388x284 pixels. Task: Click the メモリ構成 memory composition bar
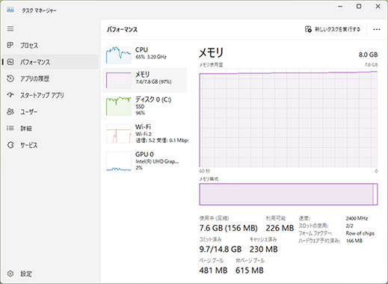click(289, 194)
